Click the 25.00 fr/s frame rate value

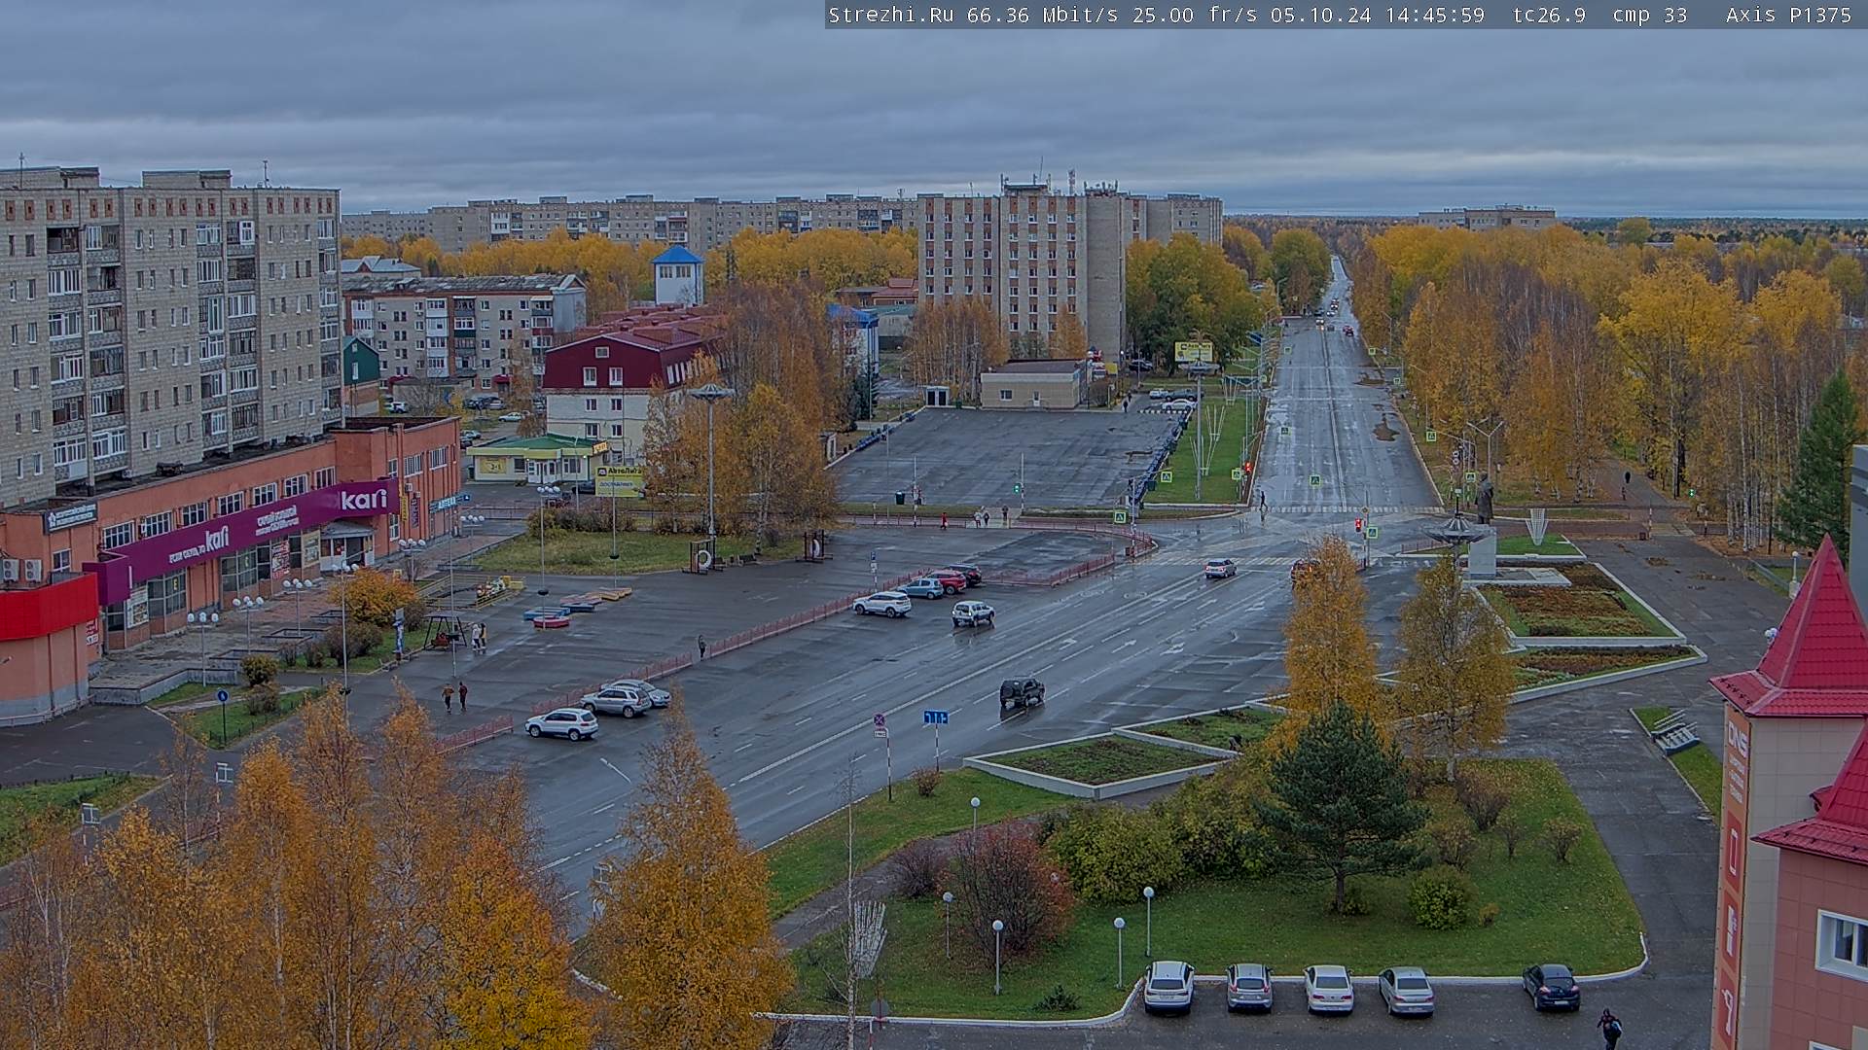[1195, 15]
